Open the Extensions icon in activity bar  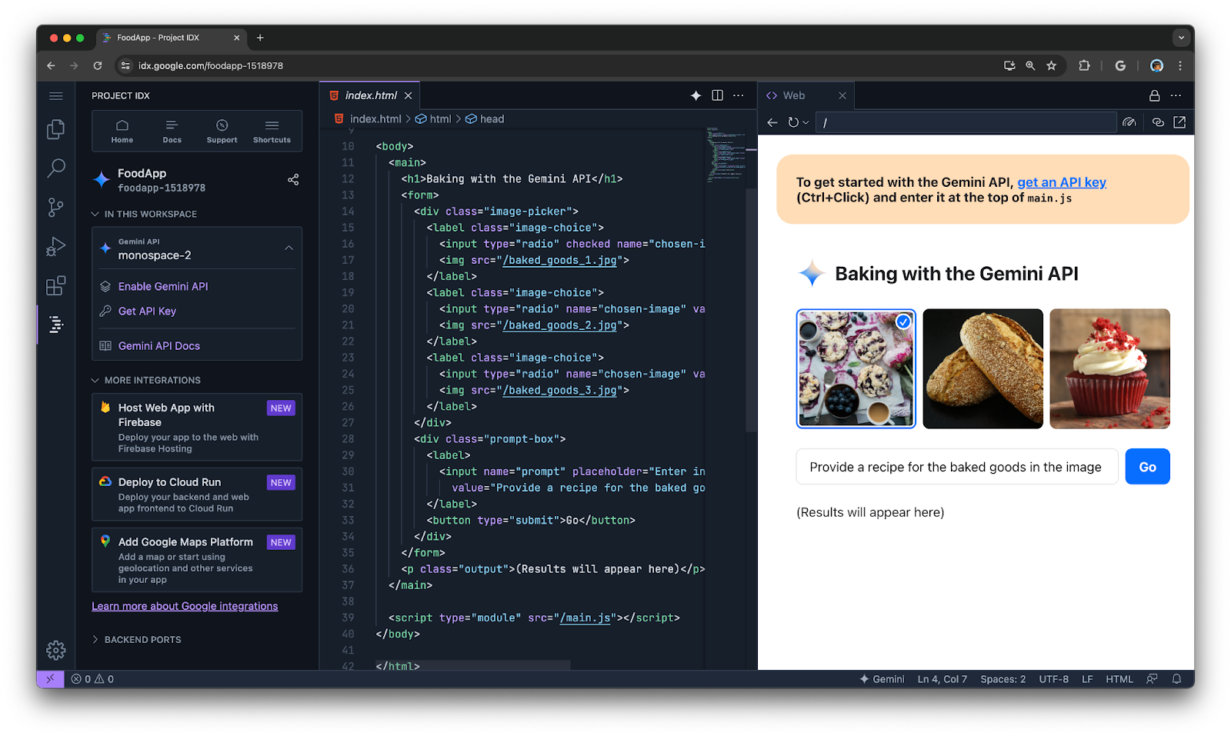55,286
